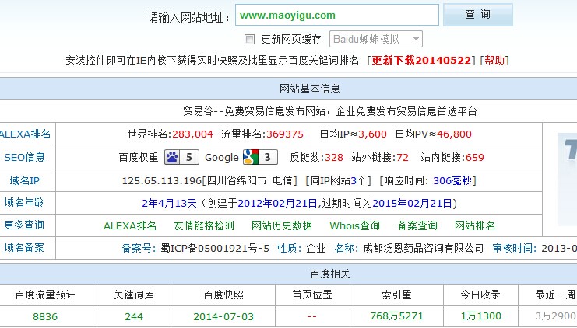Click company name 成都泛恩药品咨询有限公司

pos(423,248)
